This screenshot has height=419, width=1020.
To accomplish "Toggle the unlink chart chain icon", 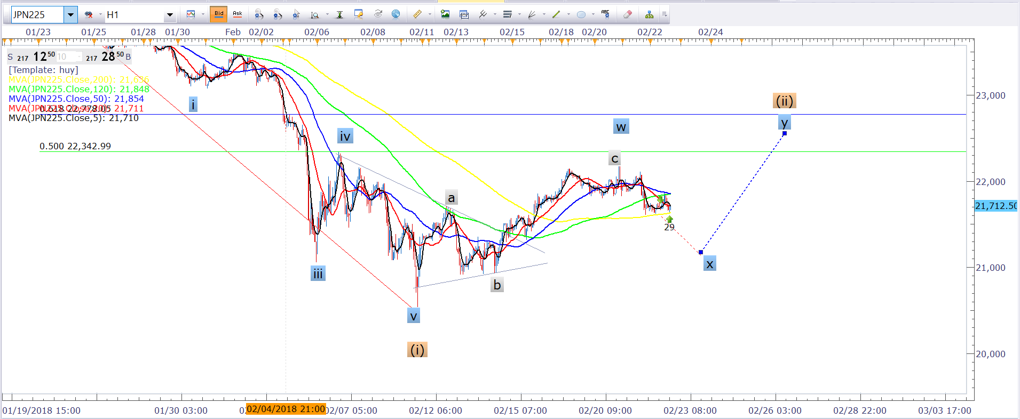I will point(89,14).
